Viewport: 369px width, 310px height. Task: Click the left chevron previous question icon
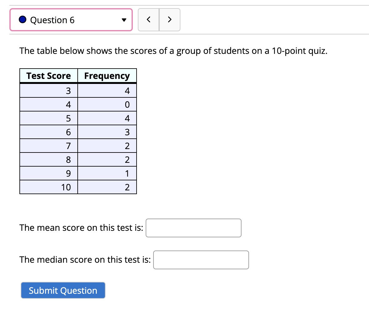coord(148,19)
